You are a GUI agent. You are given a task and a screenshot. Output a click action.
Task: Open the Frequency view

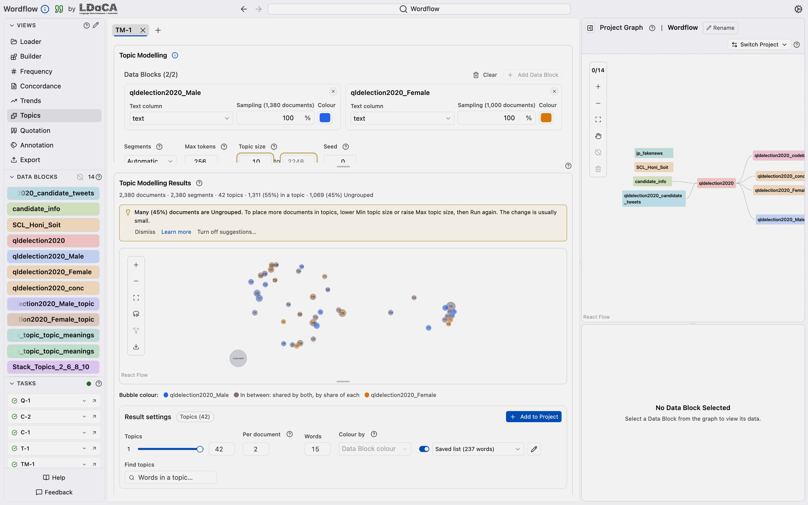tap(54, 71)
